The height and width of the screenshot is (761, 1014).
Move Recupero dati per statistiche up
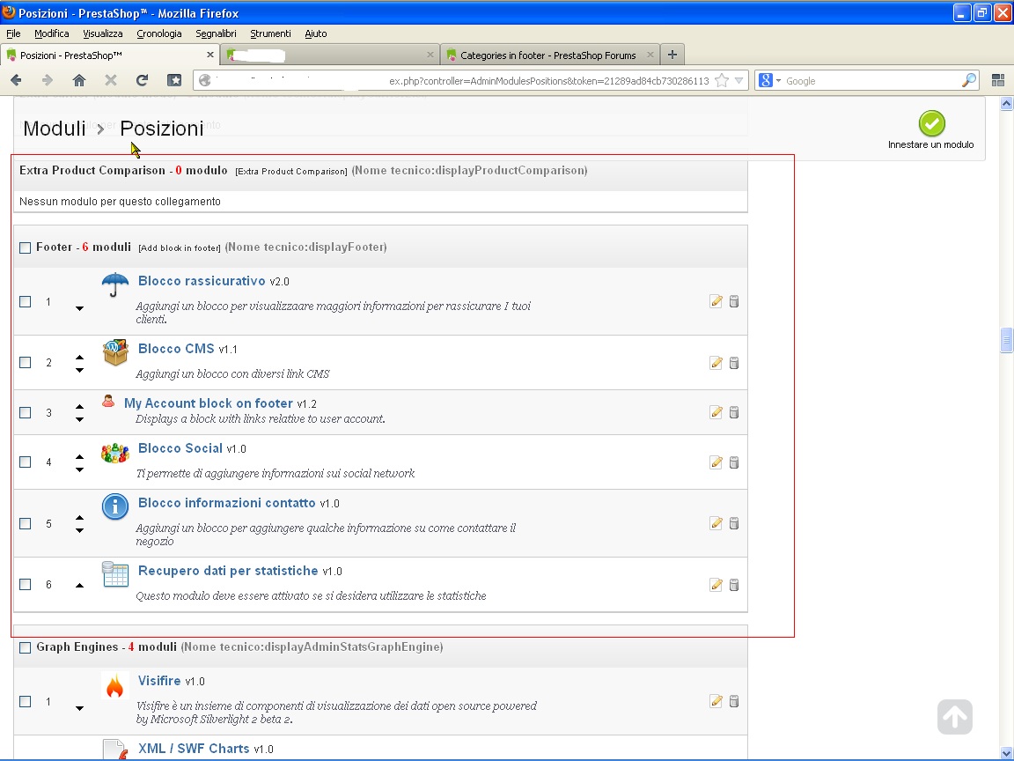pyautogui.click(x=79, y=585)
